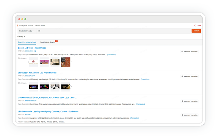The image size is (218, 139).
Task: Open LEDSupply gold light strip thumbnail
Action: [x=66, y=87]
